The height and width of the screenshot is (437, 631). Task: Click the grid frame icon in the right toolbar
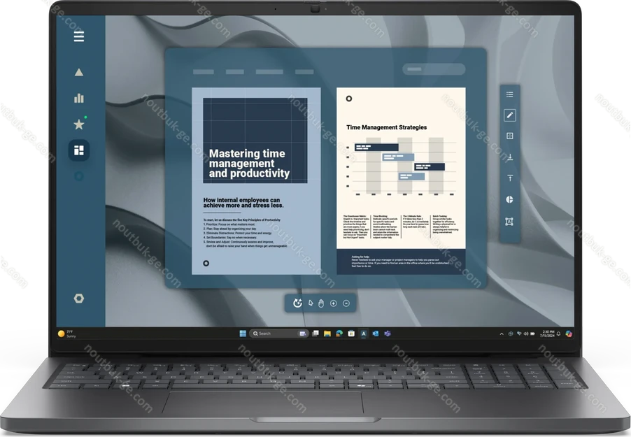click(x=510, y=136)
